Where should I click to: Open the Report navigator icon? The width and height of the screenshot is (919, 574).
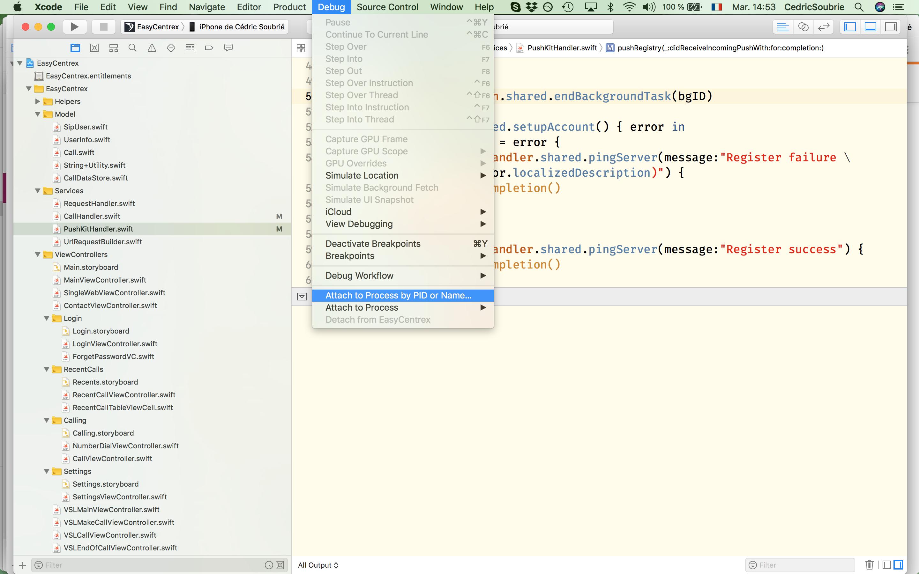(228, 48)
